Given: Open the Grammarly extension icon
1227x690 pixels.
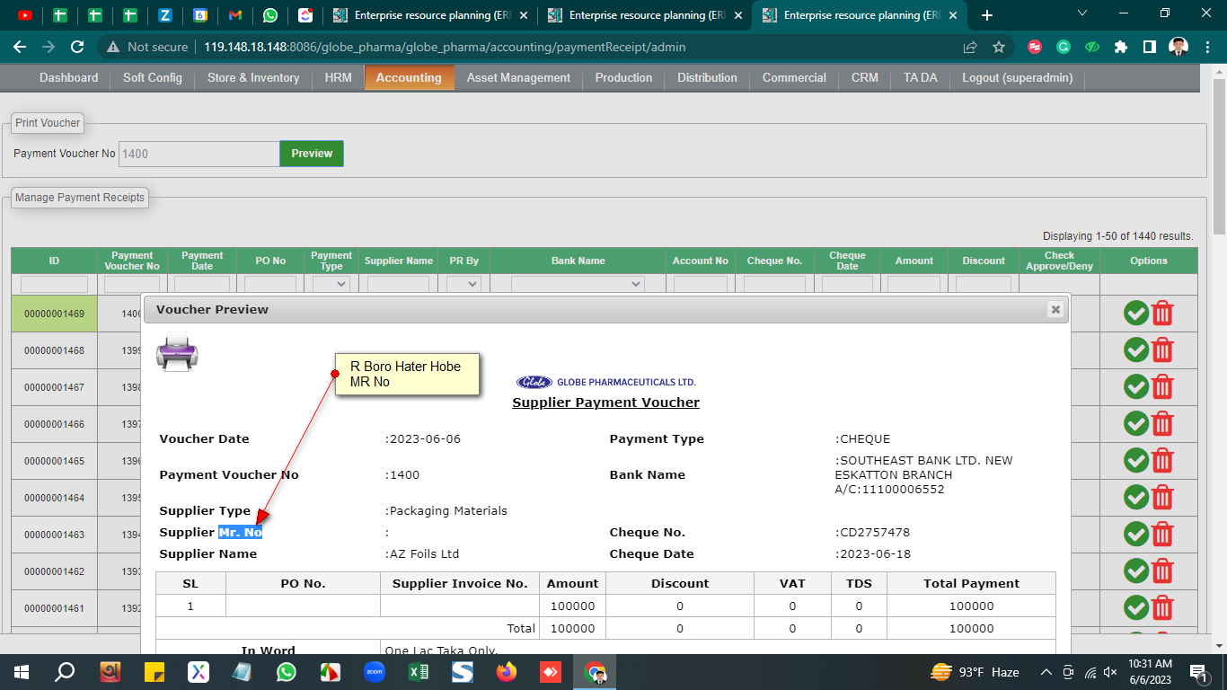Looking at the screenshot, I should [1064, 47].
